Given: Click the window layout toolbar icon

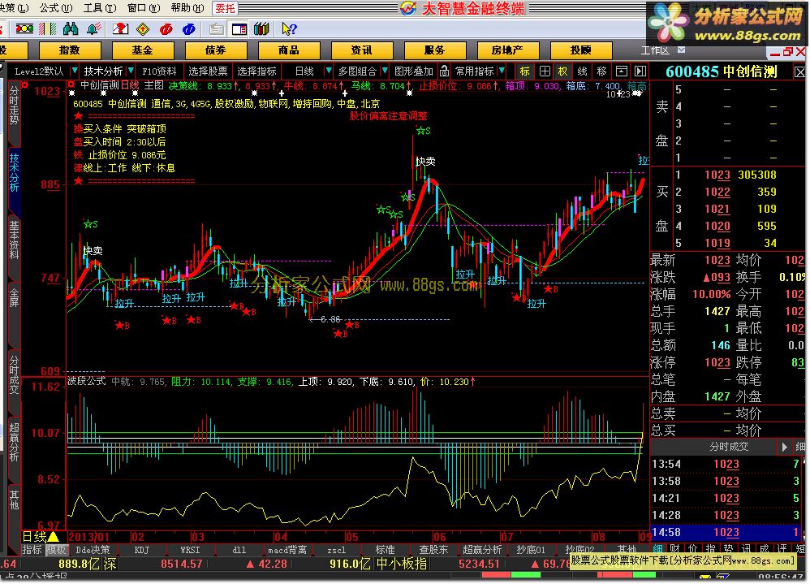Looking at the screenshot, I should [239, 29].
